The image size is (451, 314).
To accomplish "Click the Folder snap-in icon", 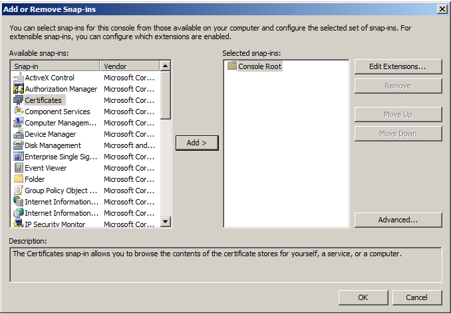I will point(19,179).
